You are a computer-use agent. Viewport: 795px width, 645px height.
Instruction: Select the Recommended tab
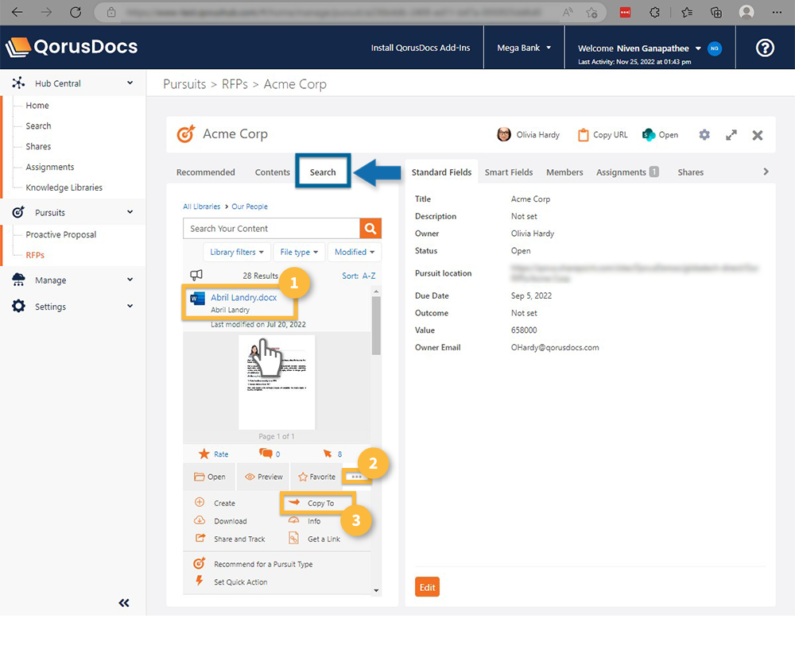pos(206,172)
